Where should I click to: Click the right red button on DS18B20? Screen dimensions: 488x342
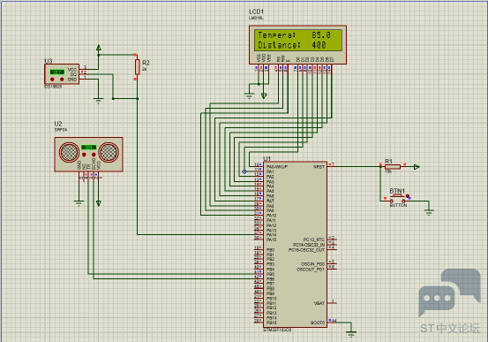tap(62, 80)
